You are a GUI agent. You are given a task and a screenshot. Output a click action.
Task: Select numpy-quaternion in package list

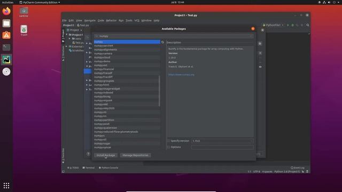[127, 128]
